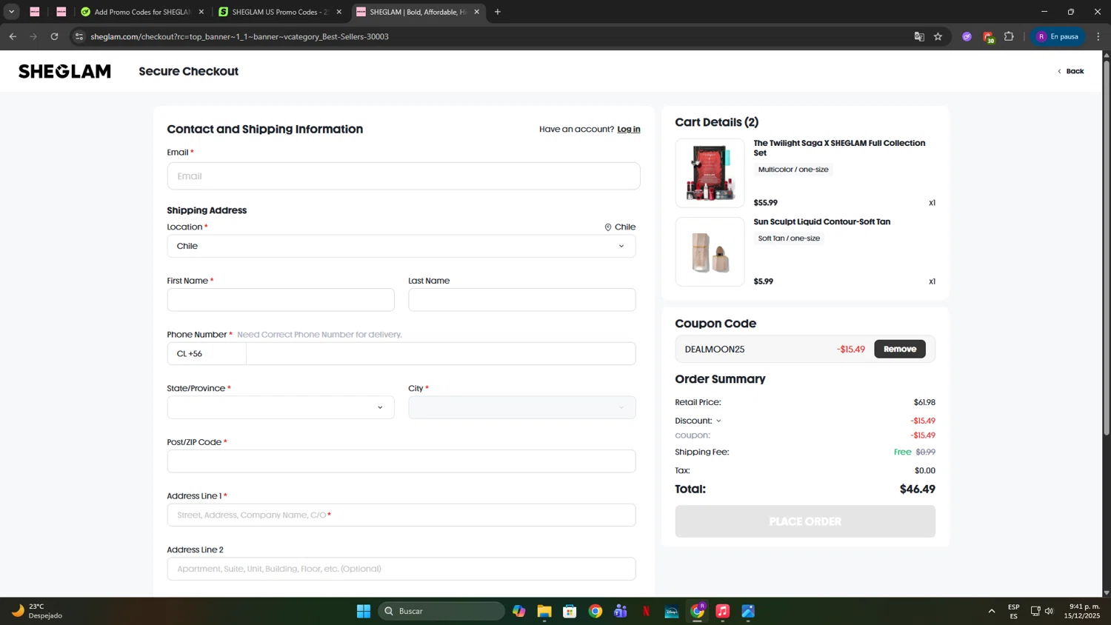This screenshot has width=1111, height=625.
Task: Click the first pinned pink tab
Action: pos(35,12)
